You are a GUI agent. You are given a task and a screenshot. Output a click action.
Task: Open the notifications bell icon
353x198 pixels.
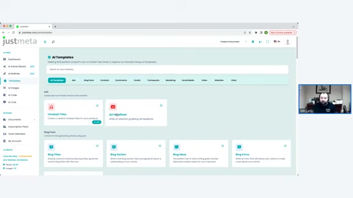(253, 42)
